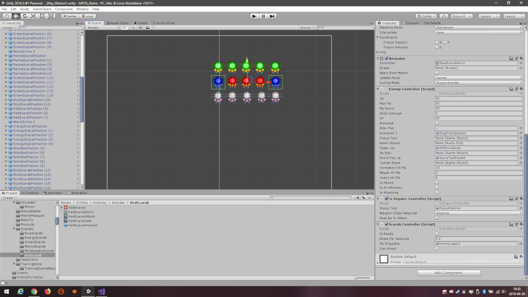
Task: Open Chrome from the taskbar
Action: coord(34,291)
